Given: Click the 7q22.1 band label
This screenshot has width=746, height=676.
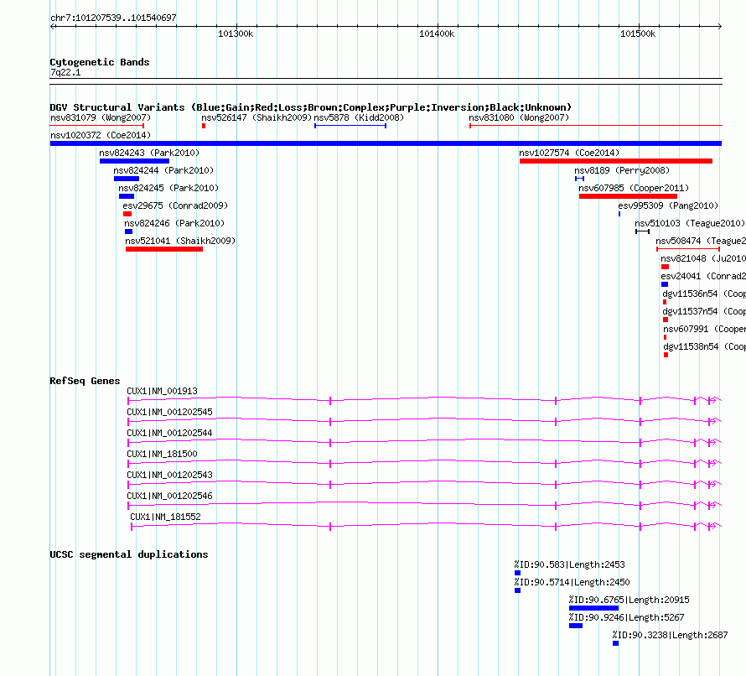Looking at the screenshot, I should click(65, 72).
